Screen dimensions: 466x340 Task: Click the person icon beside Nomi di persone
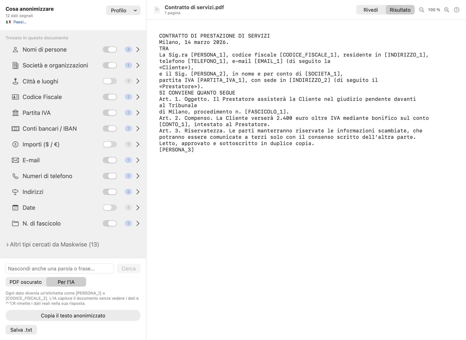coord(15,49)
